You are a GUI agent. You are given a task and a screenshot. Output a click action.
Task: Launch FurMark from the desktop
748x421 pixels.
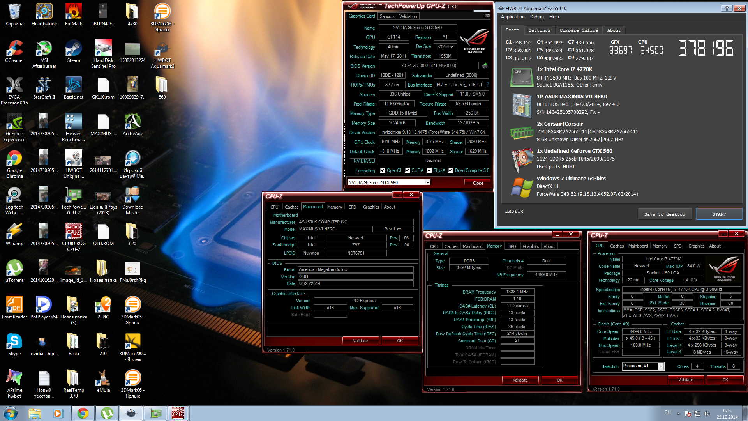(x=74, y=15)
